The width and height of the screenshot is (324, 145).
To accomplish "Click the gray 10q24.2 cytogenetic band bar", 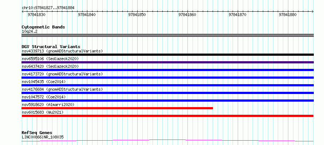I will click(x=167, y=35).
